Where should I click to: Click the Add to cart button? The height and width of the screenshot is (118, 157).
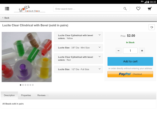[130, 61]
